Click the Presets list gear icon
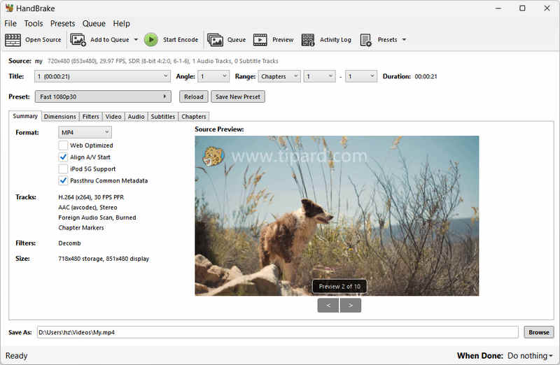Screen dimensions: 560x365 [365, 40]
